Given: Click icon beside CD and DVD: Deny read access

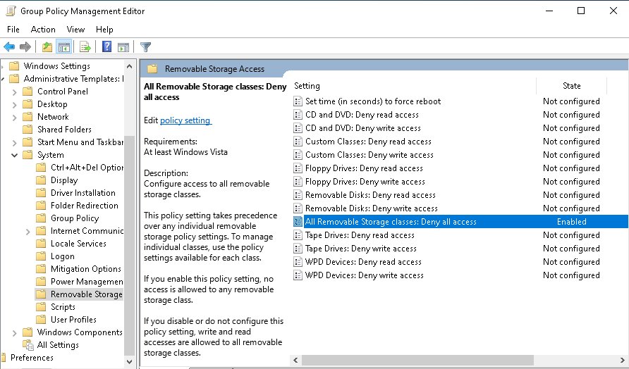Looking at the screenshot, I should click(298, 115).
